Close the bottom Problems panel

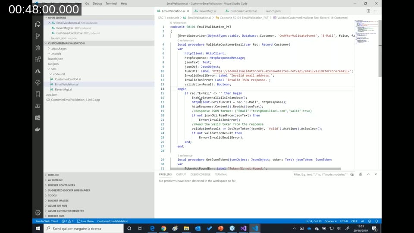pos(376,174)
